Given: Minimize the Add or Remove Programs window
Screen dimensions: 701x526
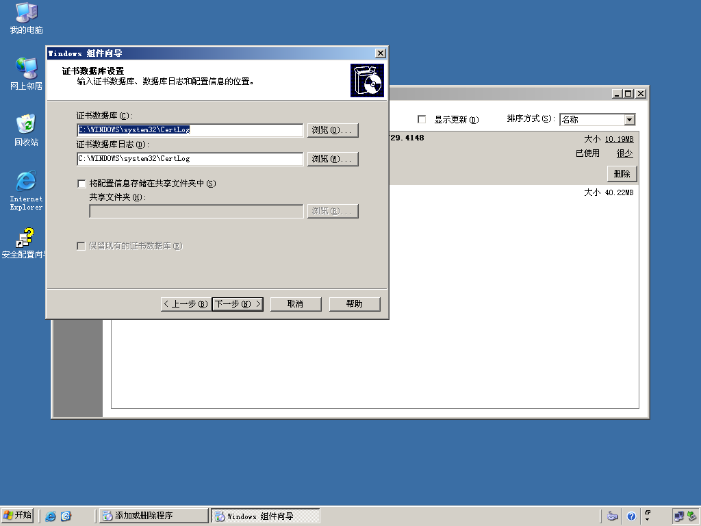Looking at the screenshot, I should [617, 93].
